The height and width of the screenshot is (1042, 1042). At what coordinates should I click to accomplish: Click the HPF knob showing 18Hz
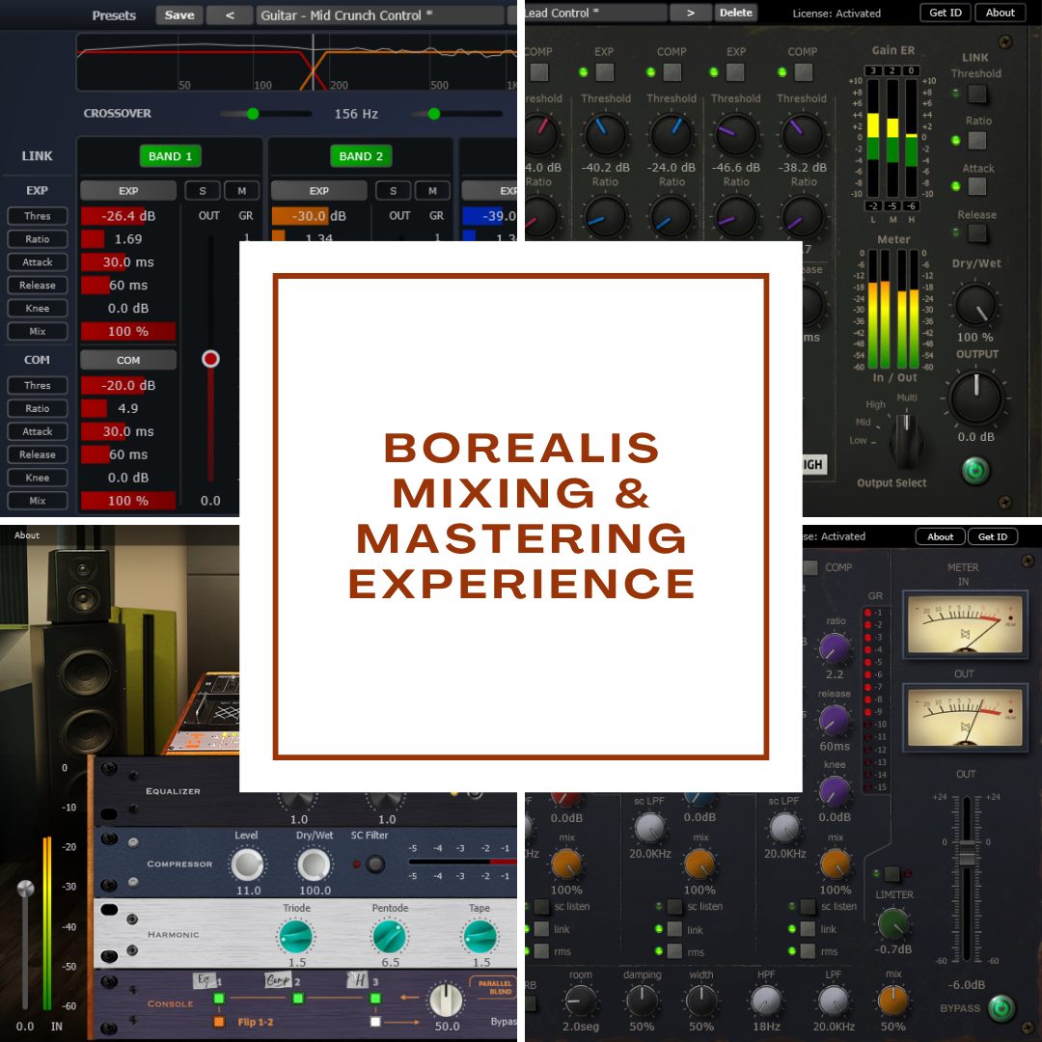click(x=766, y=1001)
